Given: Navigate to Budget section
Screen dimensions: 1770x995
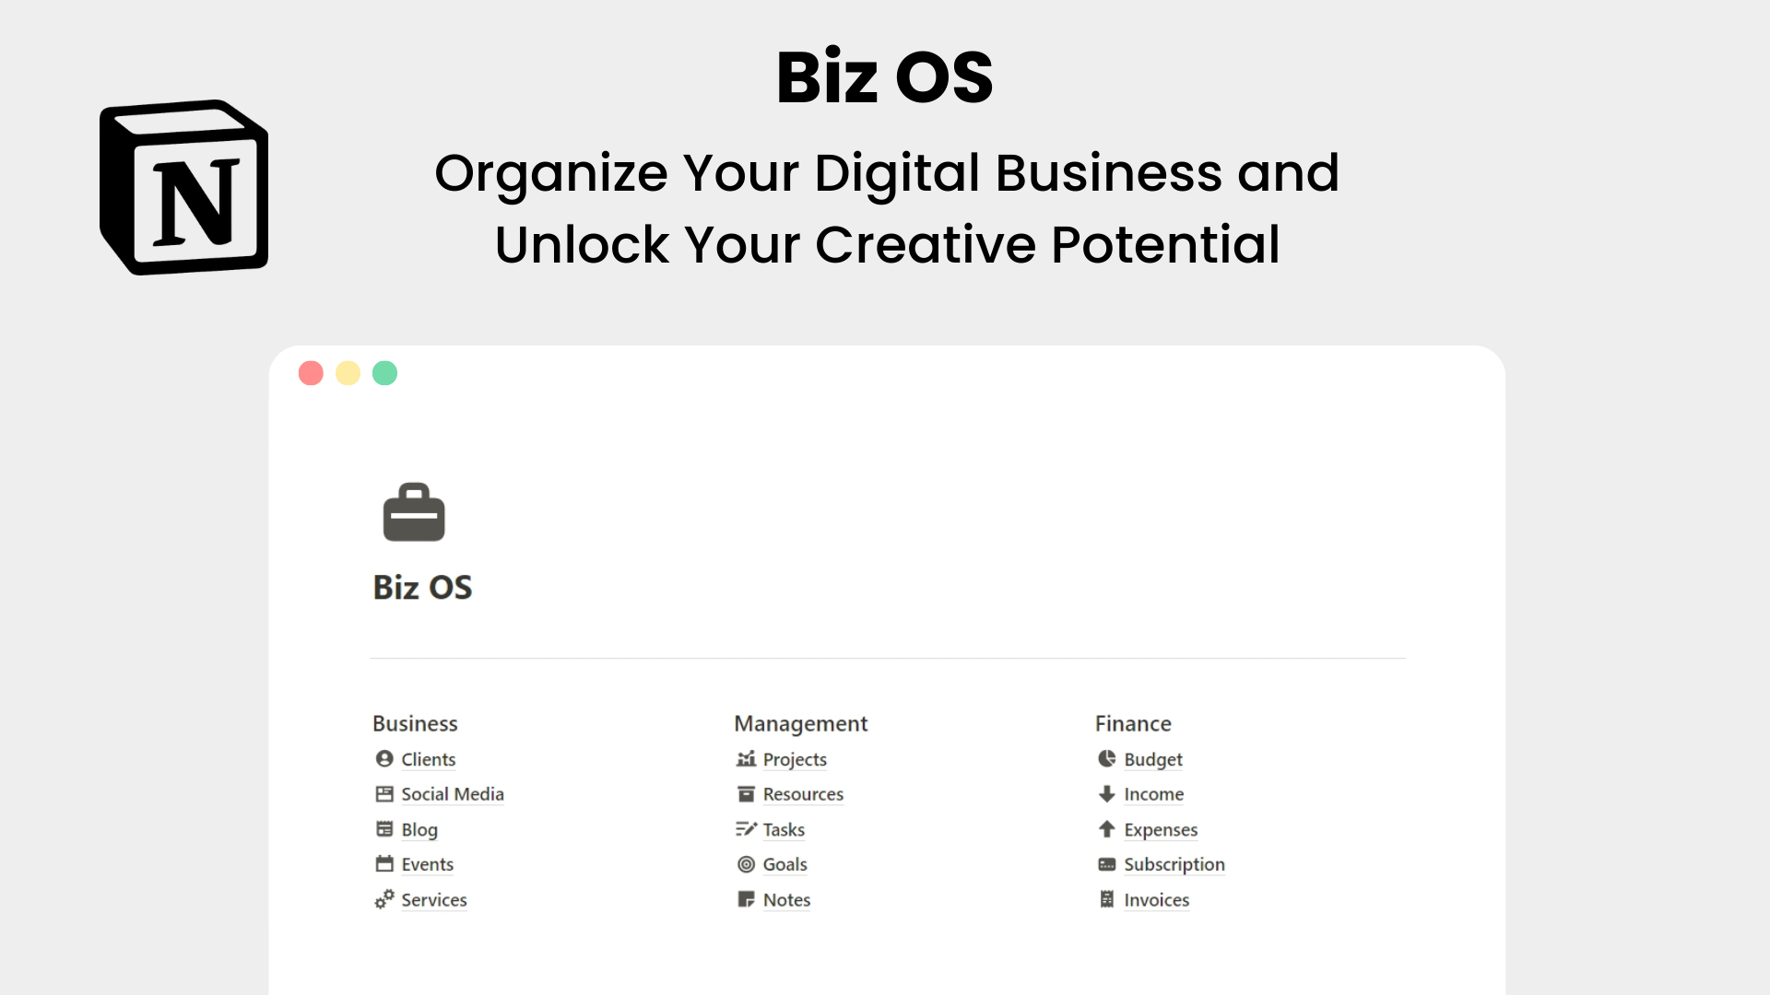Looking at the screenshot, I should tap(1152, 758).
